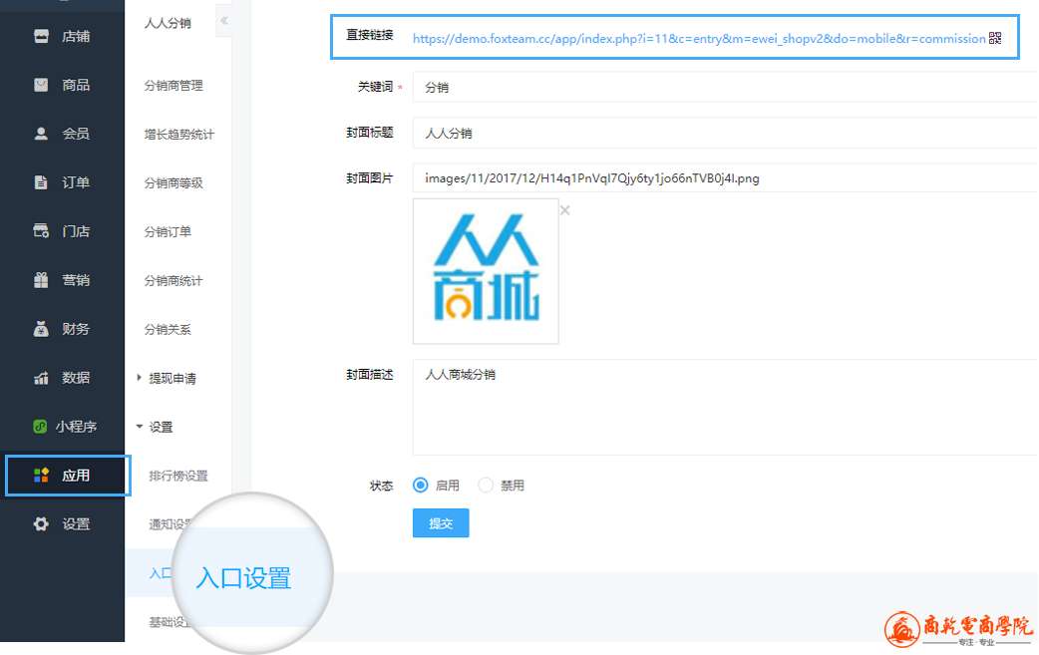Click the 店铺 shop icon in sidebar
The image size is (1039, 655).
(41, 36)
